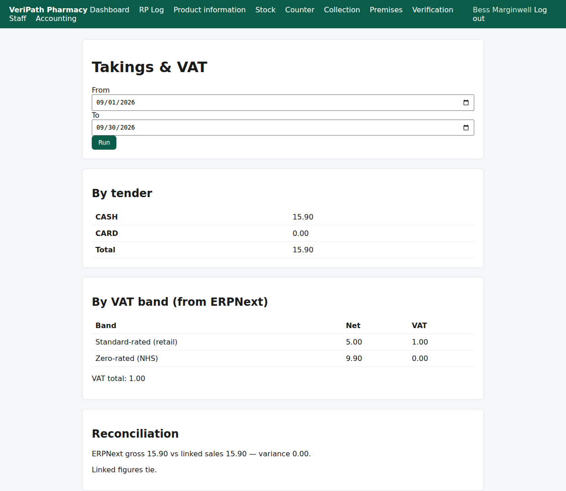The height and width of the screenshot is (491, 566).
Task: Click the Takings & VAT heading
Action: click(150, 67)
